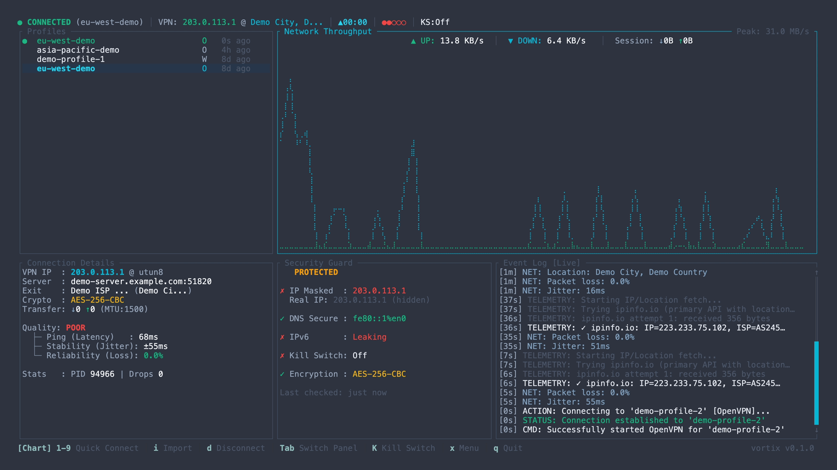Screen dimensions: 837x470
Task: Click the green dot beside eu-west-demo profile
Action: (x=25, y=40)
